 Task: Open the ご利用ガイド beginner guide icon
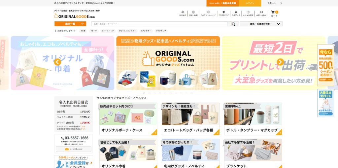point(224,13)
